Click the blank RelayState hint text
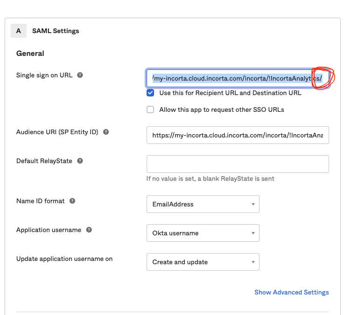Viewport: 344px width, 315px height. click(210, 178)
